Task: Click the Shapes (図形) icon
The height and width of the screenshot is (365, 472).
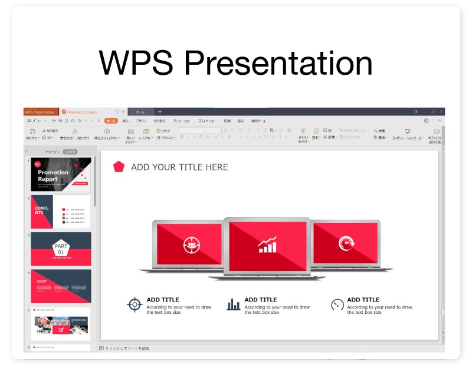Action: tap(316, 131)
